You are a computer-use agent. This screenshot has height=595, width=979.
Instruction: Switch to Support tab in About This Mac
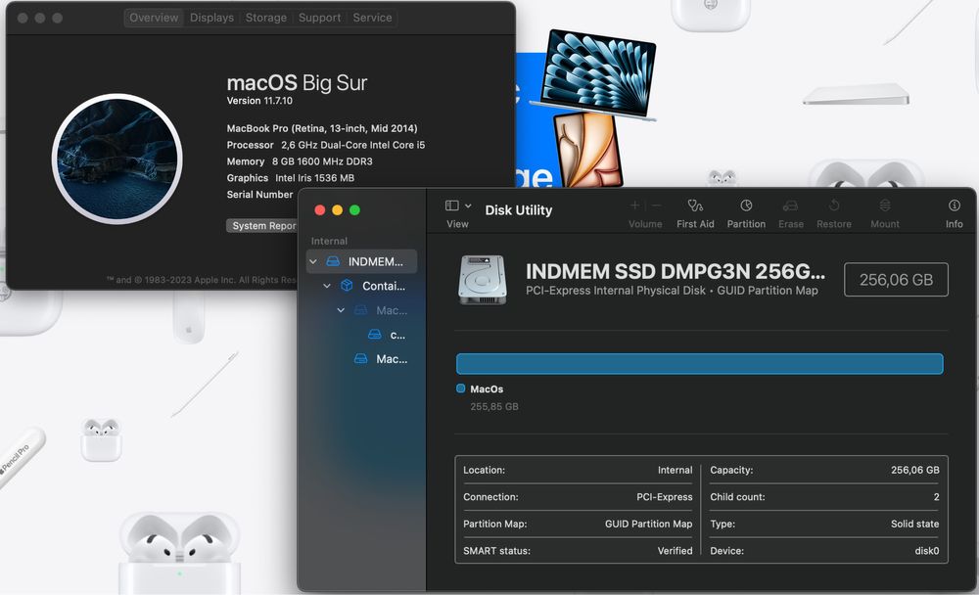pyautogui.click(x=319, y=18)
